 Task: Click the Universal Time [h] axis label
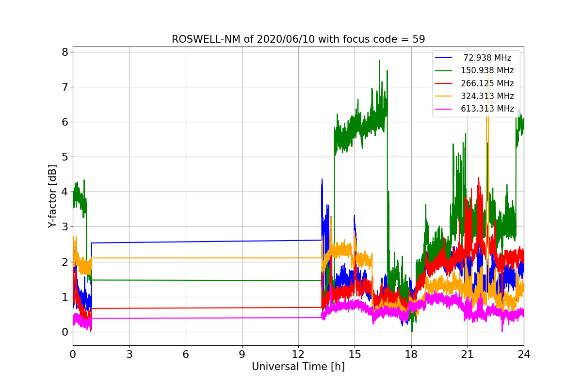pyautogui.click(x=298, y=367)
